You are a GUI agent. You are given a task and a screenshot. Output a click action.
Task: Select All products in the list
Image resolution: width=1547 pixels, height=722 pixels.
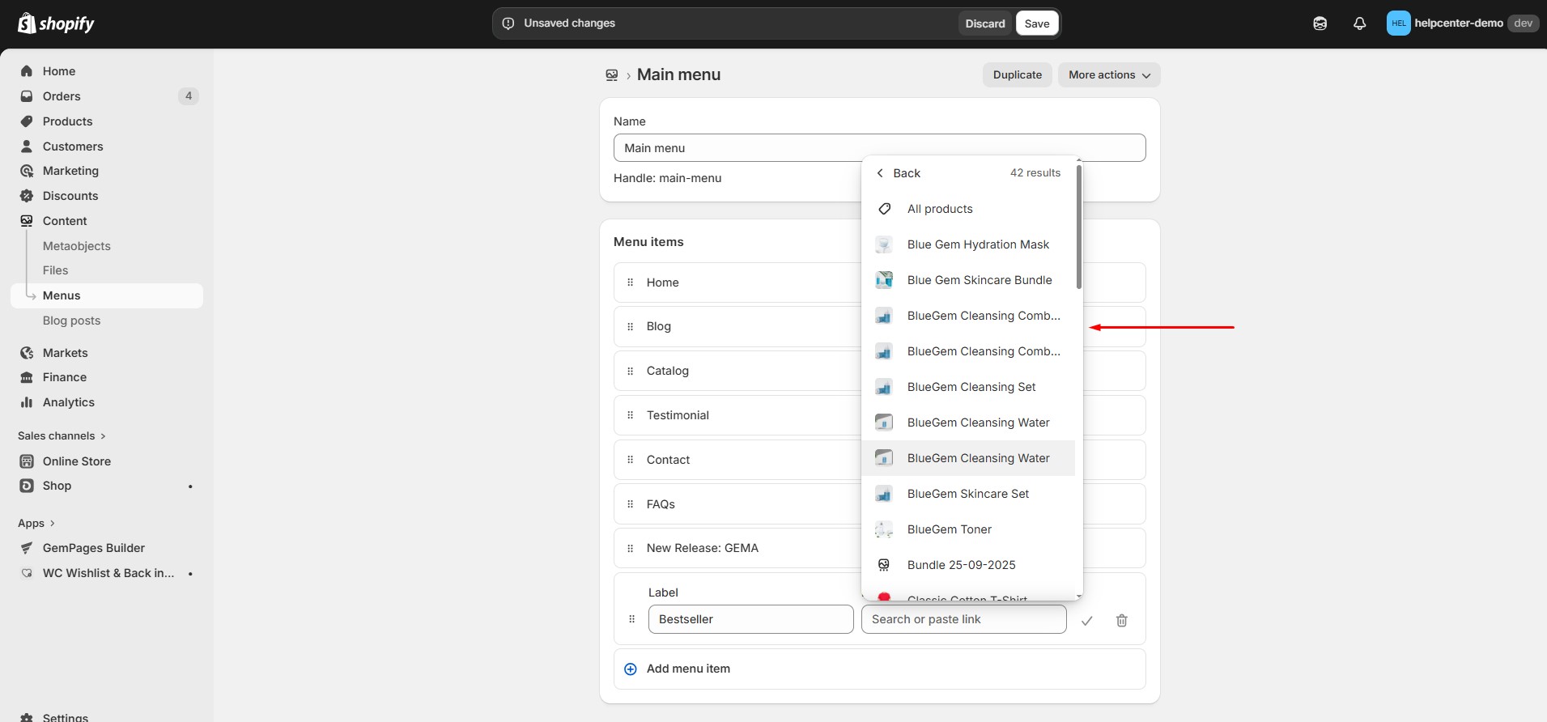click(x=968, y=209)
